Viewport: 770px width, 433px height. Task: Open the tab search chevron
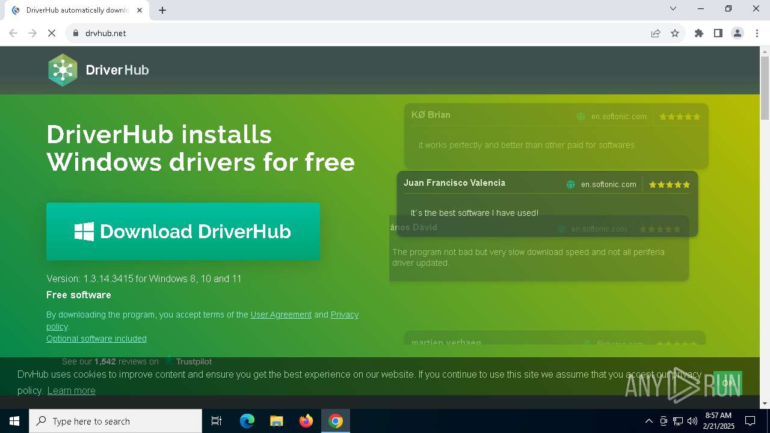pyautogui.click(x=673, y=8)
